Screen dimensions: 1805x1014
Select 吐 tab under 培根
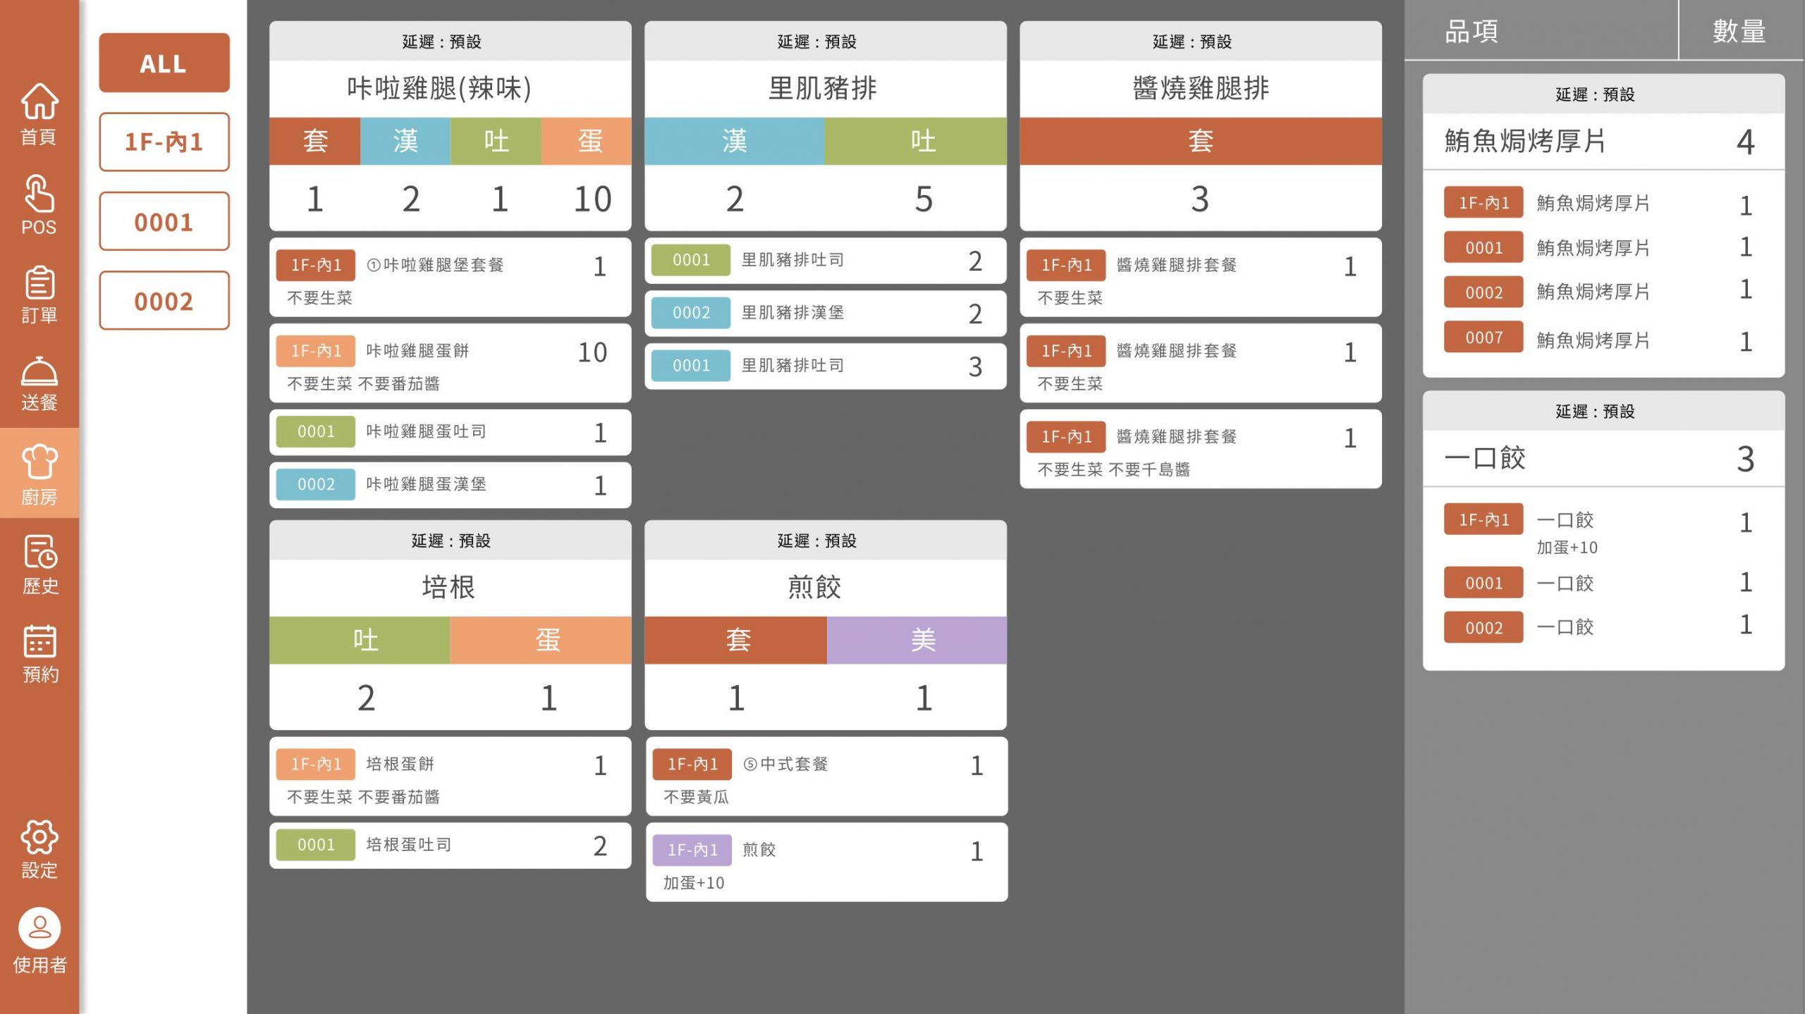tap(360, 640)
